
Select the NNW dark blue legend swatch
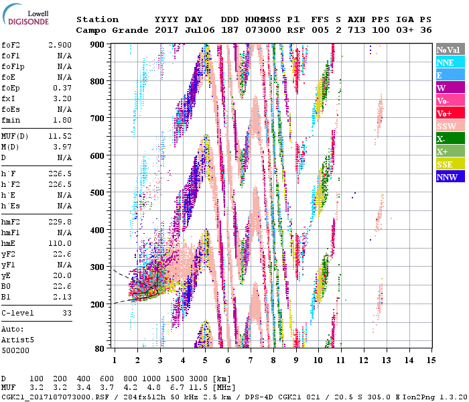[450, 177]
